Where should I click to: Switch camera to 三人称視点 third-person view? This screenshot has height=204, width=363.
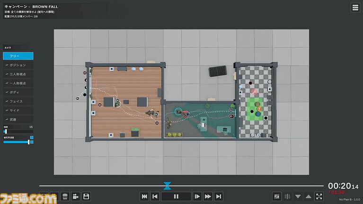point(18,74)
